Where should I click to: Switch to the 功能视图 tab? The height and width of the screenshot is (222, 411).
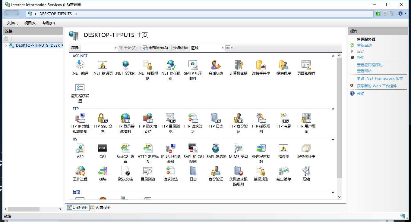(78, 208)
